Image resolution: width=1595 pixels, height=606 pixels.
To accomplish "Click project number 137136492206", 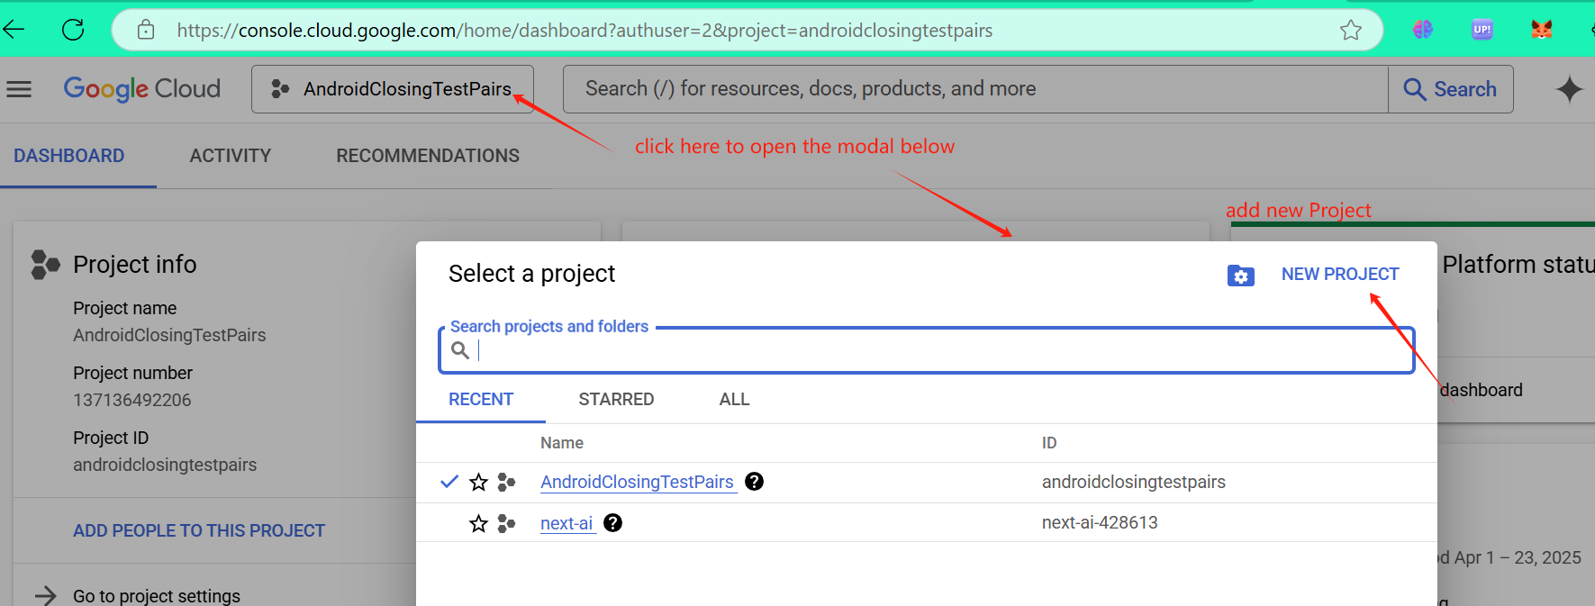I will pyautogui.click(x=132, y=400).
